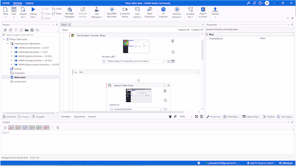Screen dimensions: 296x166
Task: Click the Paste command
Action: point(46,18)
